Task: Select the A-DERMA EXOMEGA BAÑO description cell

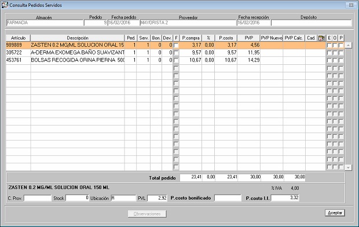Action: click(x=78, y=53)
